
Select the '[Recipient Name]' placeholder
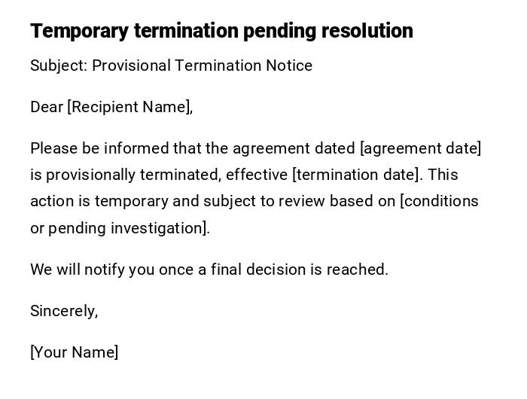tap(129, 107)
